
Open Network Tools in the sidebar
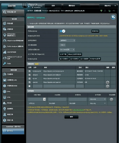coord(13,120)
